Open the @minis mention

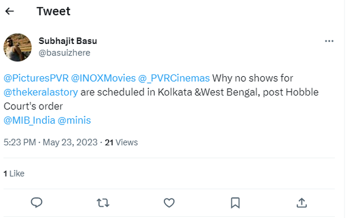pos(74,120)
